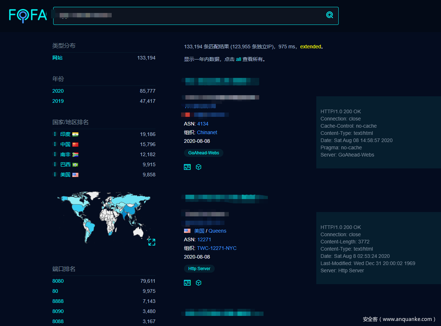Expand the 印度 country entry
The width and height of the screenshot is (441, 326).
point(55,134)
